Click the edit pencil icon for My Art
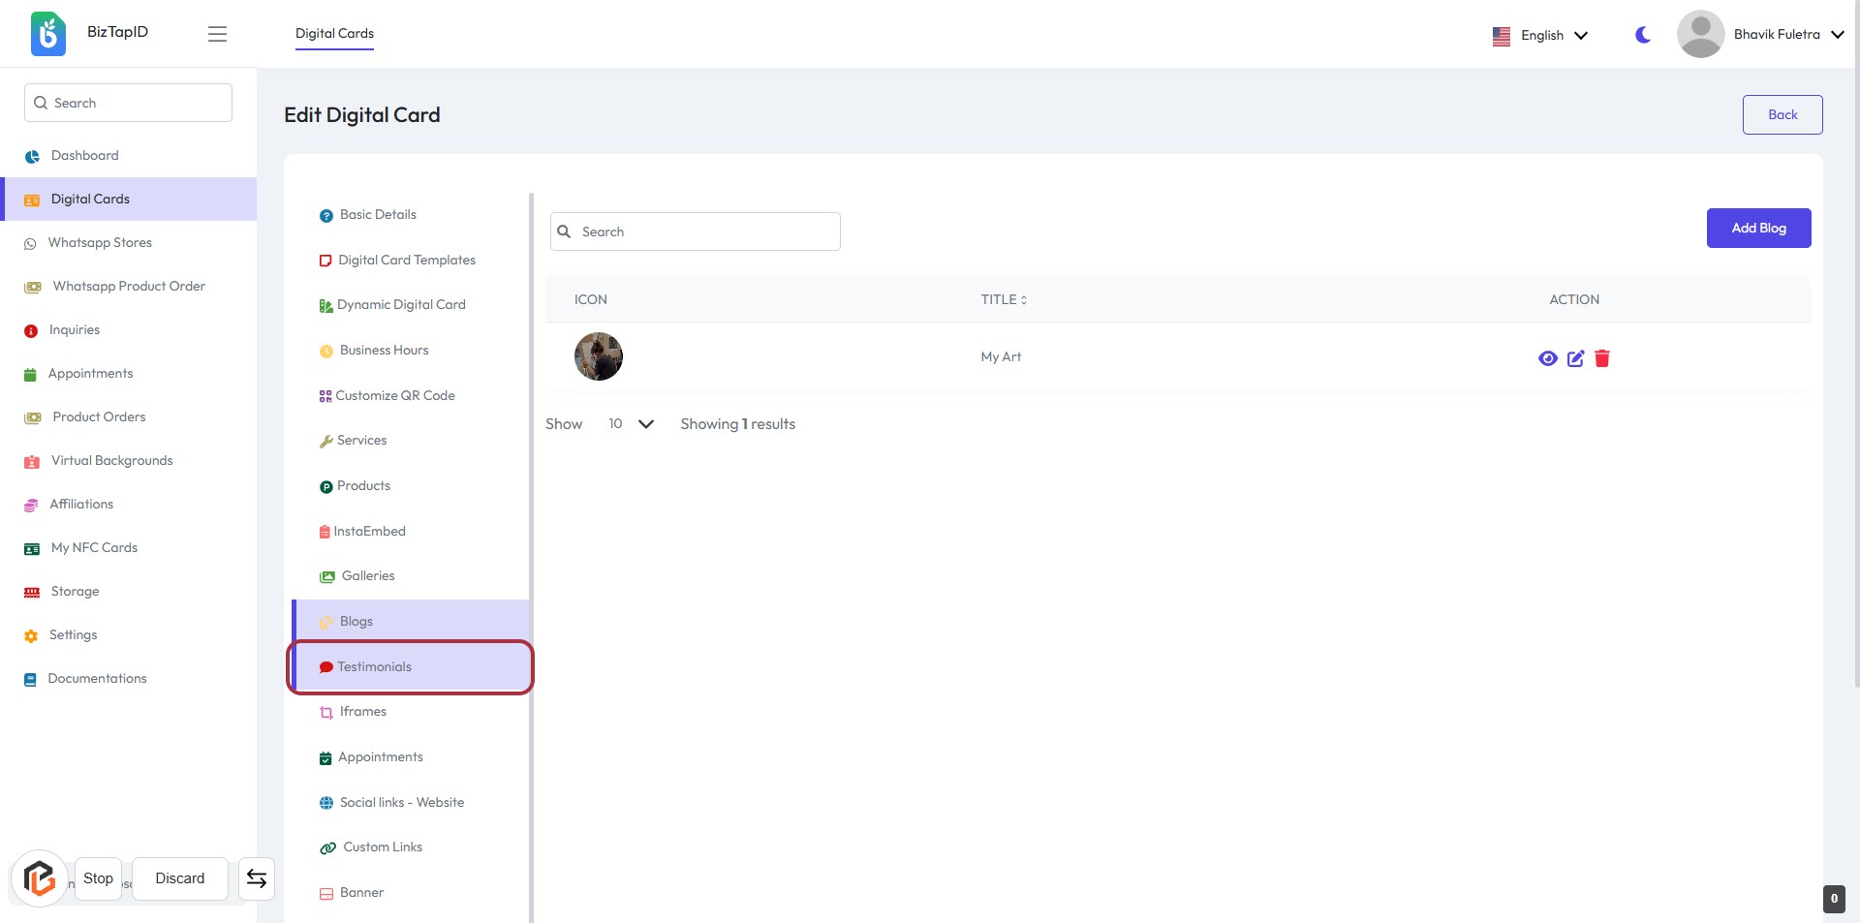 point(1575,358)
